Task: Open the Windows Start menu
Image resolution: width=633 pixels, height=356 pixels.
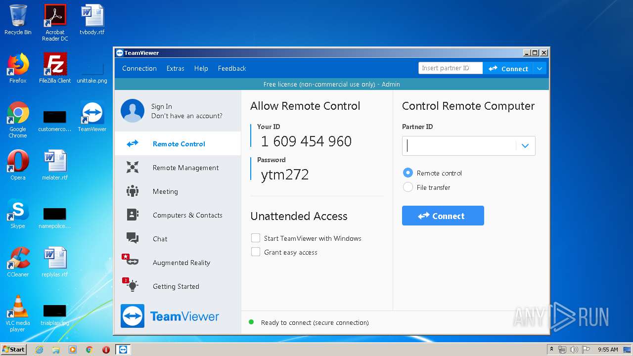Action: pyautogui.click(x=14, y=350)
